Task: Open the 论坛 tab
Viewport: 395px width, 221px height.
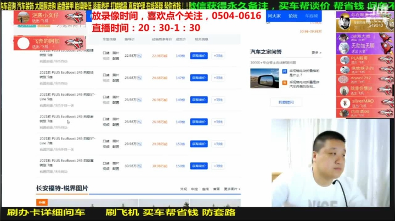Action: pos(293,16)
